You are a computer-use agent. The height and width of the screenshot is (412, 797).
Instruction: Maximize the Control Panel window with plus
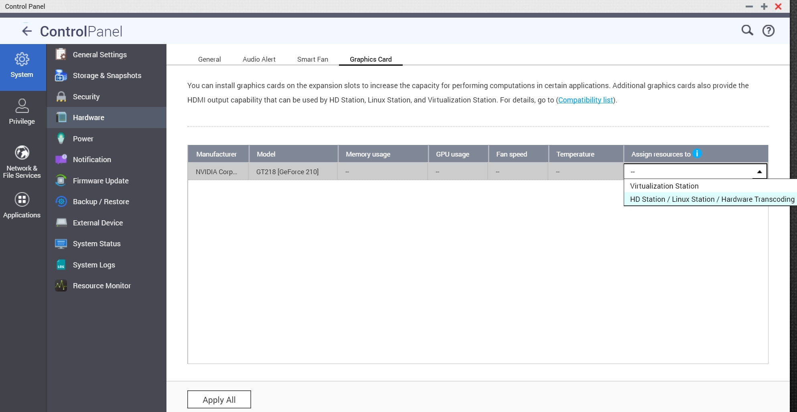[764, 6]
